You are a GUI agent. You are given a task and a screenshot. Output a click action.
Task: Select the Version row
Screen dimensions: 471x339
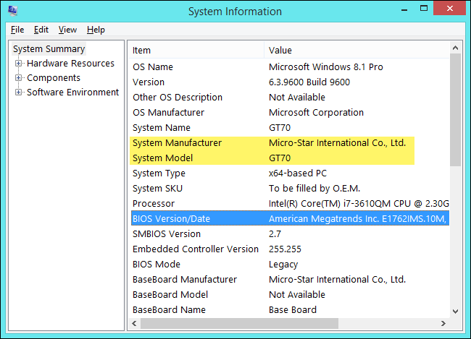[x=290, y=82]
